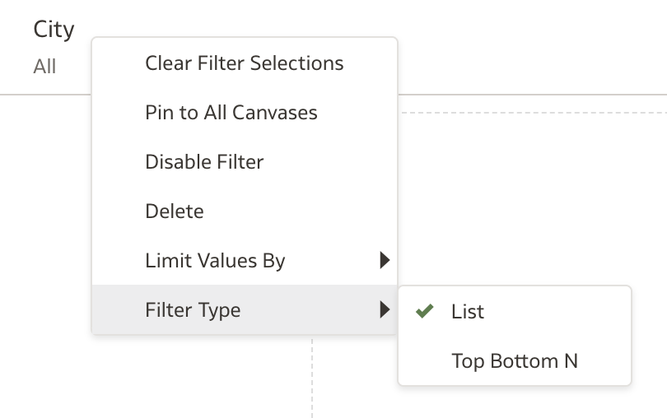Image resolution: width=667 pixels, height=418 pixels.
Task: Open the All values selector under City
Action: pos(44,67)
